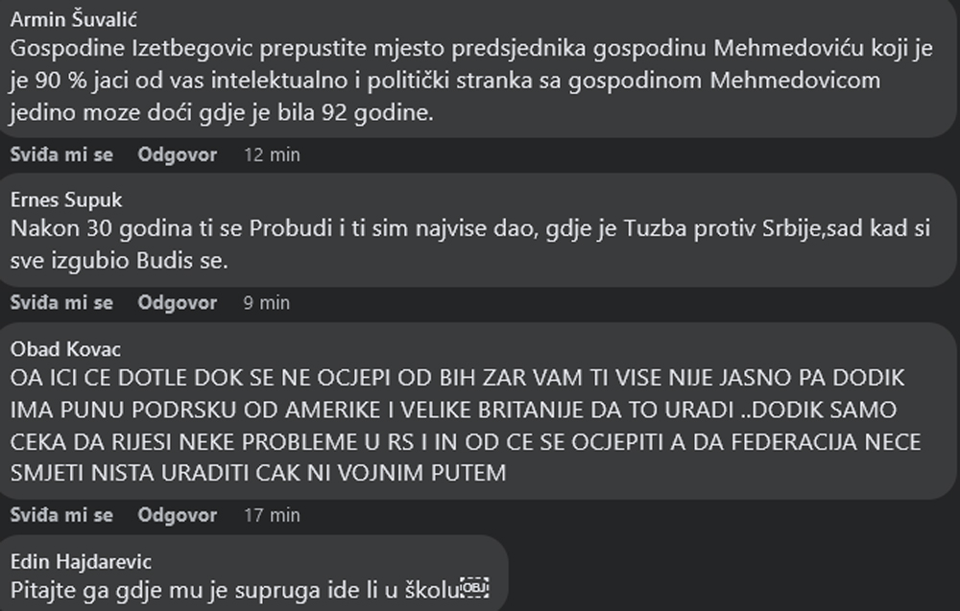Open Edin Hajdarevic's profile name link
960x611 pixels.
pos(81,561)
